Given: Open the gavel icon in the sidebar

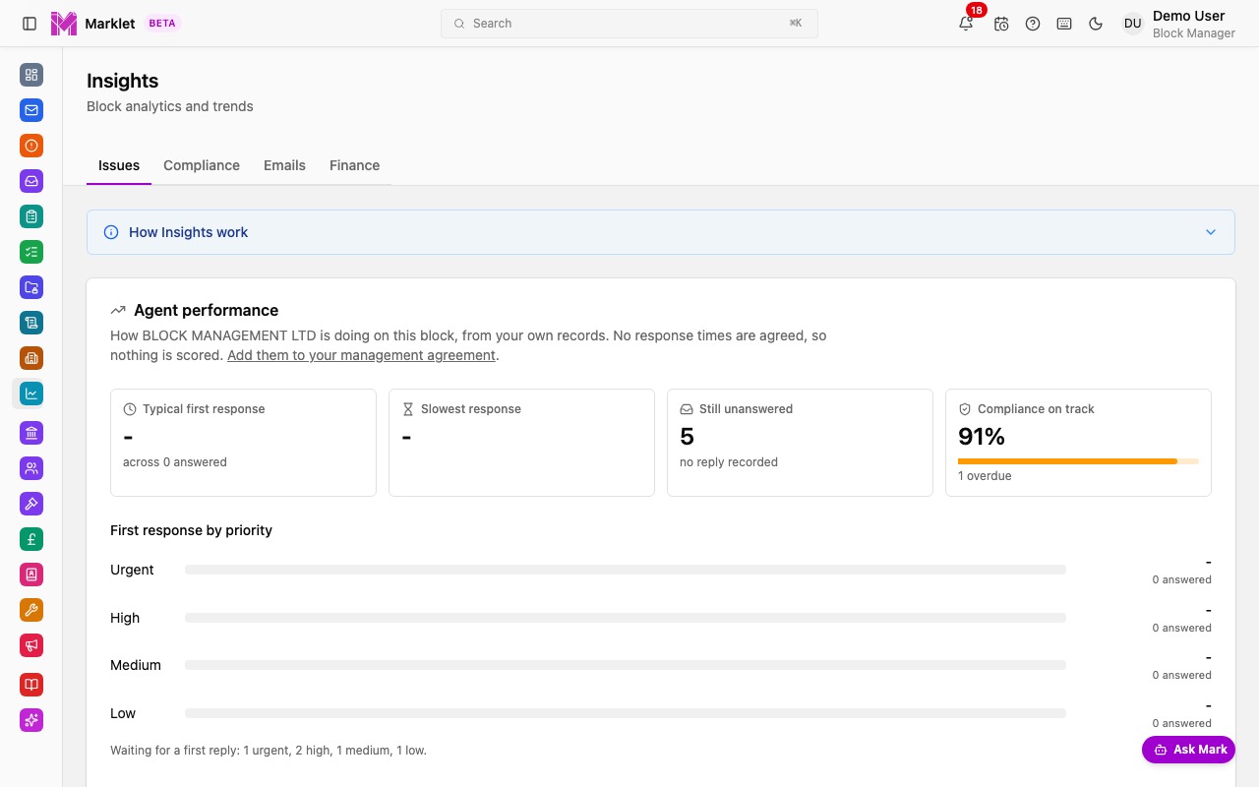Looking at the screenshot, I should pyautogui.click(x=31, y=504).
